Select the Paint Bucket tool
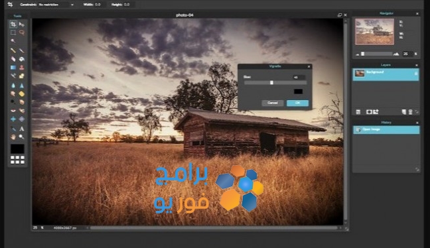 (22, 59)
